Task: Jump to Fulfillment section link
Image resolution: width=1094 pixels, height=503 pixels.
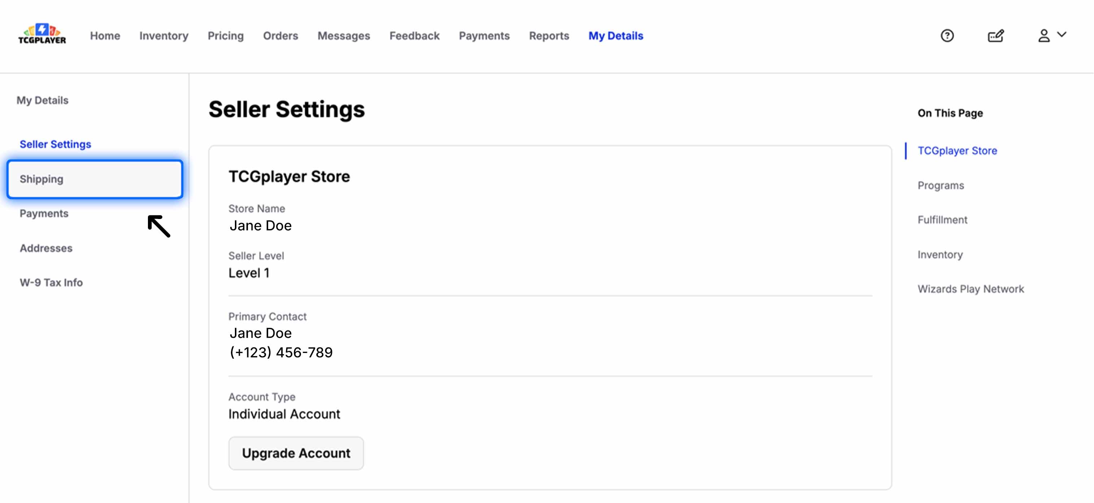Action: (x=942, y=220)
